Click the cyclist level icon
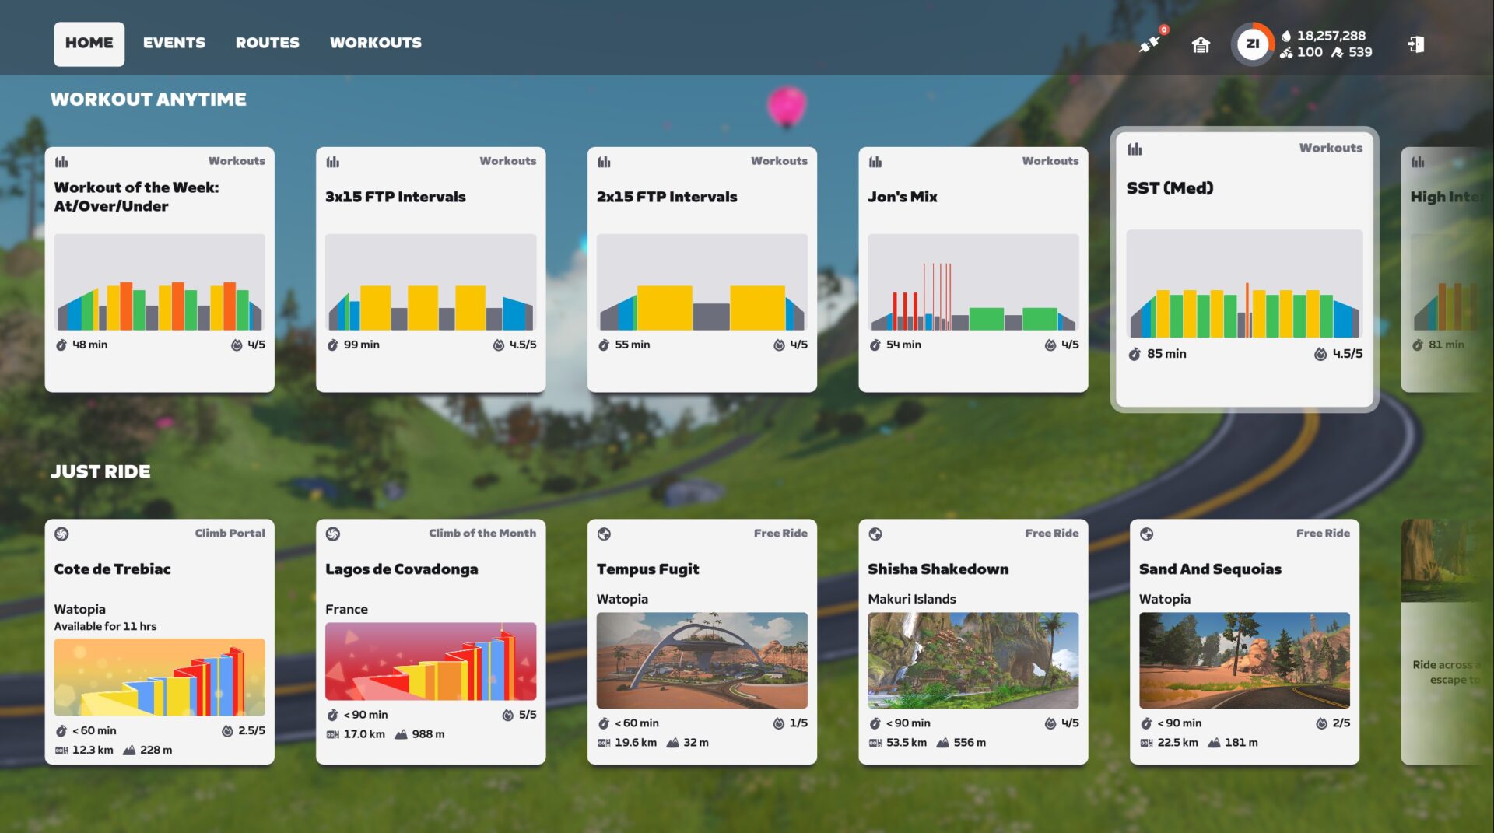The height and width of the screenshot is (833, 1494). tap(1286, 53)
